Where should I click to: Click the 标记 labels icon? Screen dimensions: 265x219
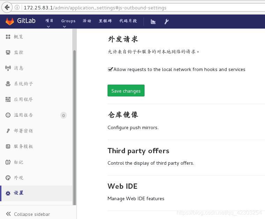pos(8,162)
